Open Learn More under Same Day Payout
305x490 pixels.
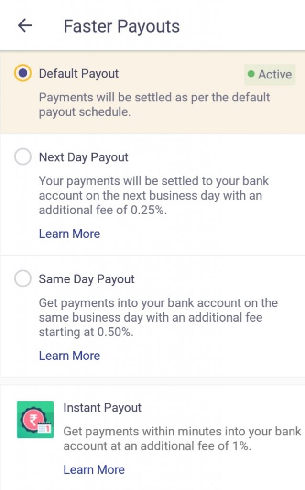pos(69,356)
